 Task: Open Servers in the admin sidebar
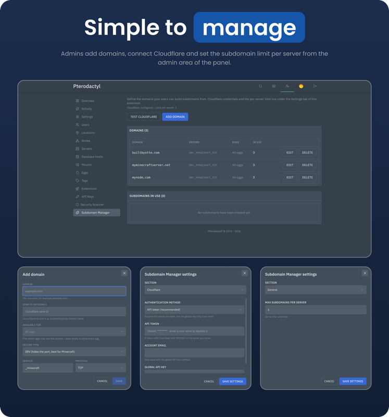(x=86, y=149)
